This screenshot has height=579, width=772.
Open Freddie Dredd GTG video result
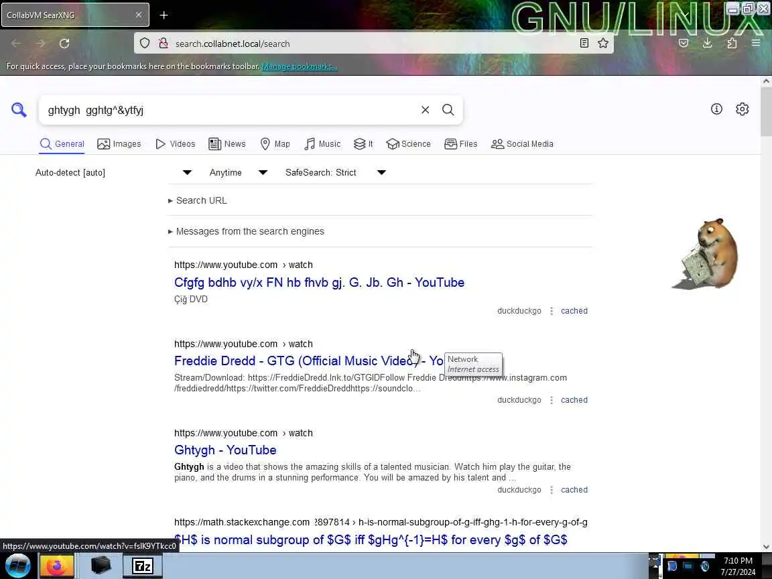point(309,361)
